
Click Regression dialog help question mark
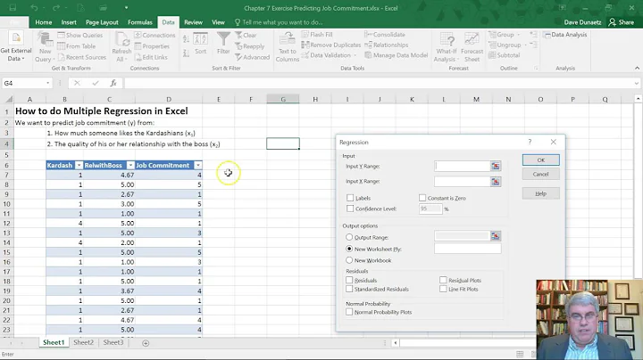[530, 142]
